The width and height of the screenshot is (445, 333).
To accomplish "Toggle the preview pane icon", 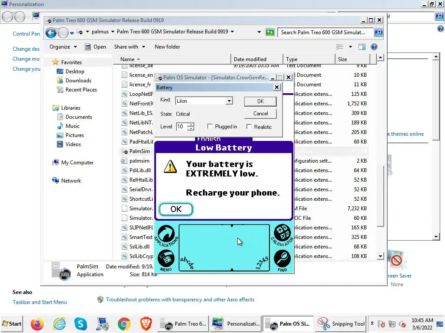I will (x=362, y=47).
